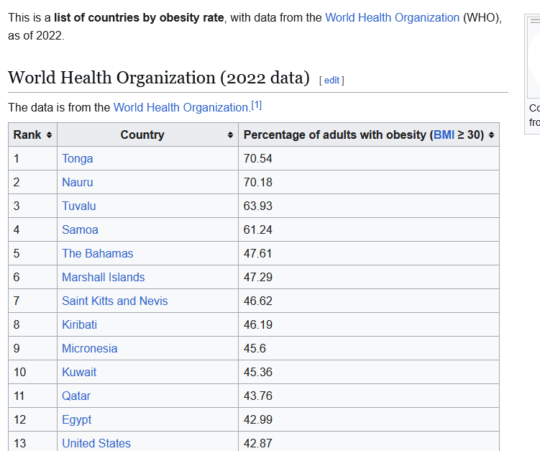Select the value 45.6 for Micronesia
Viewport: 540px width, 451px height.
255,349
